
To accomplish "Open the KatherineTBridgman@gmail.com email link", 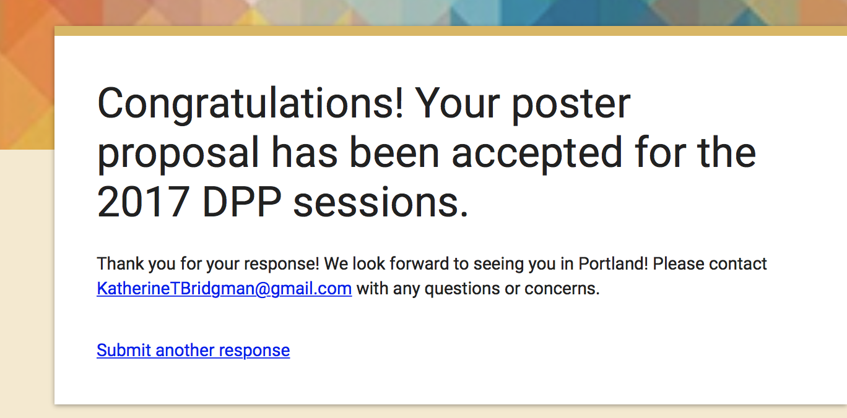I will 224,289.
